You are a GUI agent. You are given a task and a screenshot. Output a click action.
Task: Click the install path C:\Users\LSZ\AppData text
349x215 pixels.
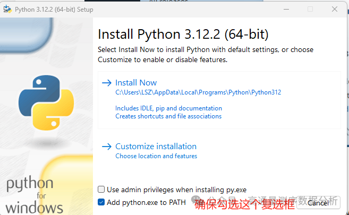point(198,92)
